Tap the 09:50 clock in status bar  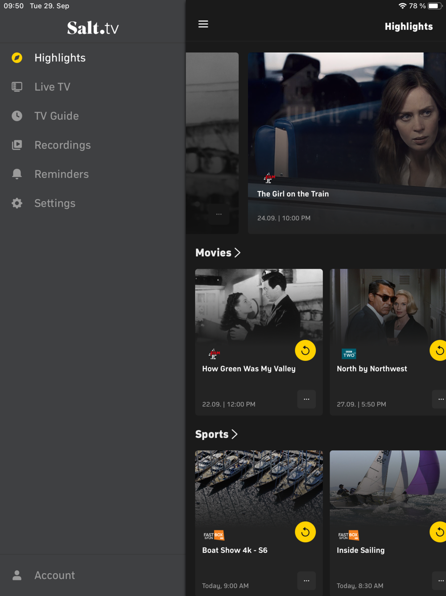coord(14,6)
